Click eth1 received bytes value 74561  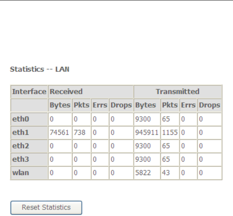pos(60,133)
